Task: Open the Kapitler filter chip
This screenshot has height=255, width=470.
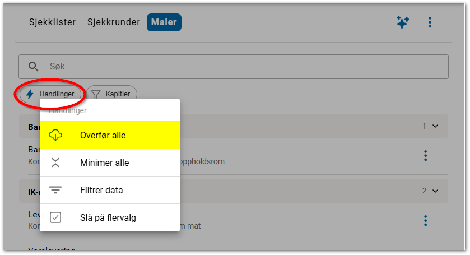Action: pos(111,94)
